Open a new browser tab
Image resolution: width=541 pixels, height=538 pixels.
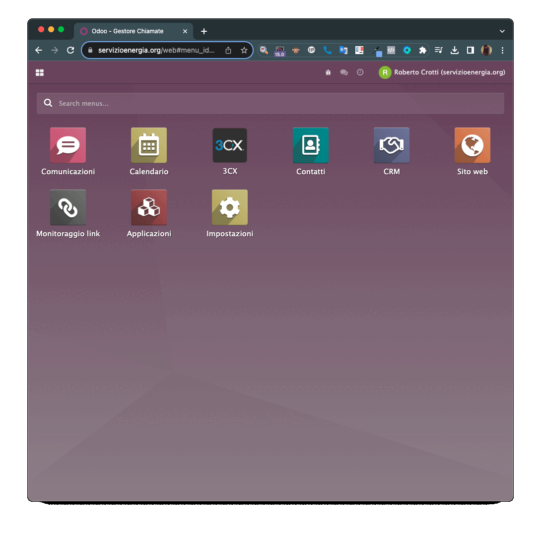point(204,31)
